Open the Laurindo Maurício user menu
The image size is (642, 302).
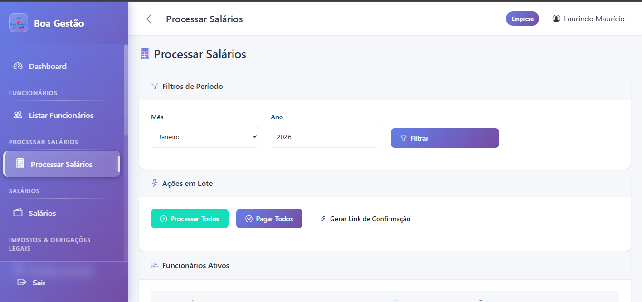tap(594, 19)
